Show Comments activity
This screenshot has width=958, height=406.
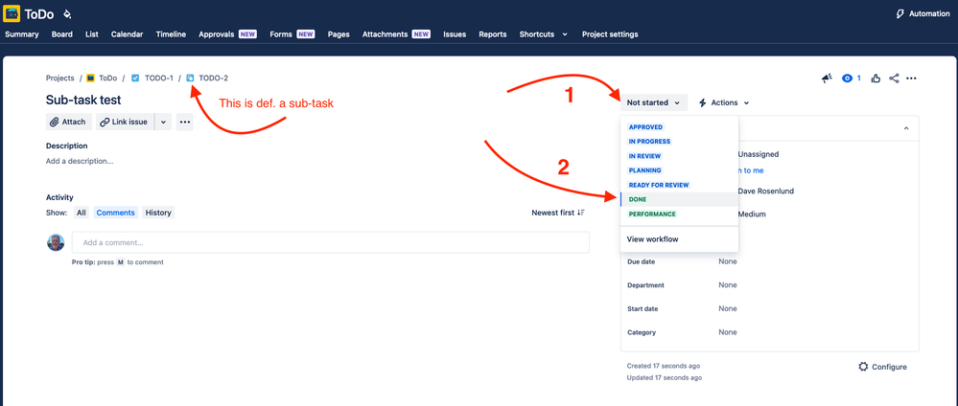(x=115, y=213)
